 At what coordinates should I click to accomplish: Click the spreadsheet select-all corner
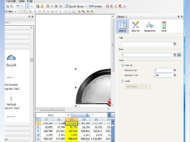[x=38, y=119]
